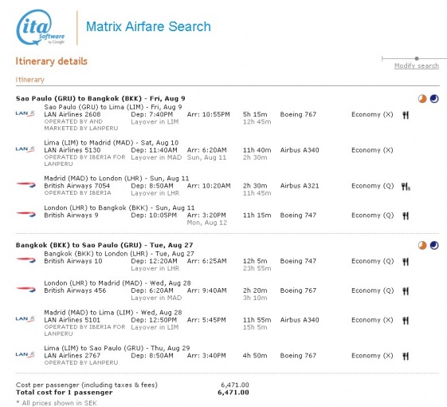Click the Lima to Madrid segment title
The width and height of the screenshot is (447, 407).
pyautogui.click(x=112, y=143)
